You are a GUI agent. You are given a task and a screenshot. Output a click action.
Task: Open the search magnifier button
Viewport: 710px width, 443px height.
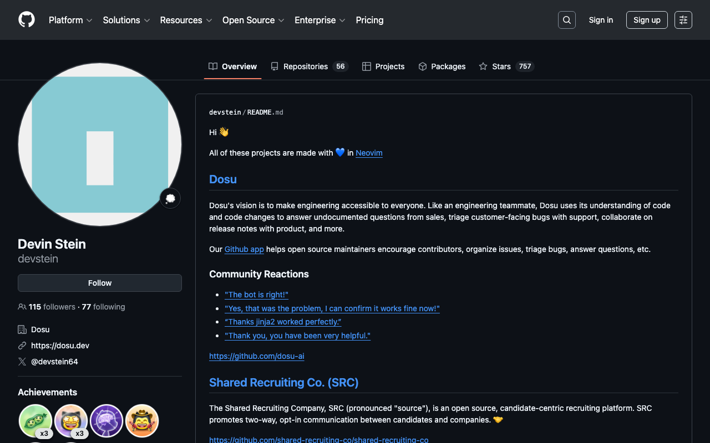(x=567, y=20)
